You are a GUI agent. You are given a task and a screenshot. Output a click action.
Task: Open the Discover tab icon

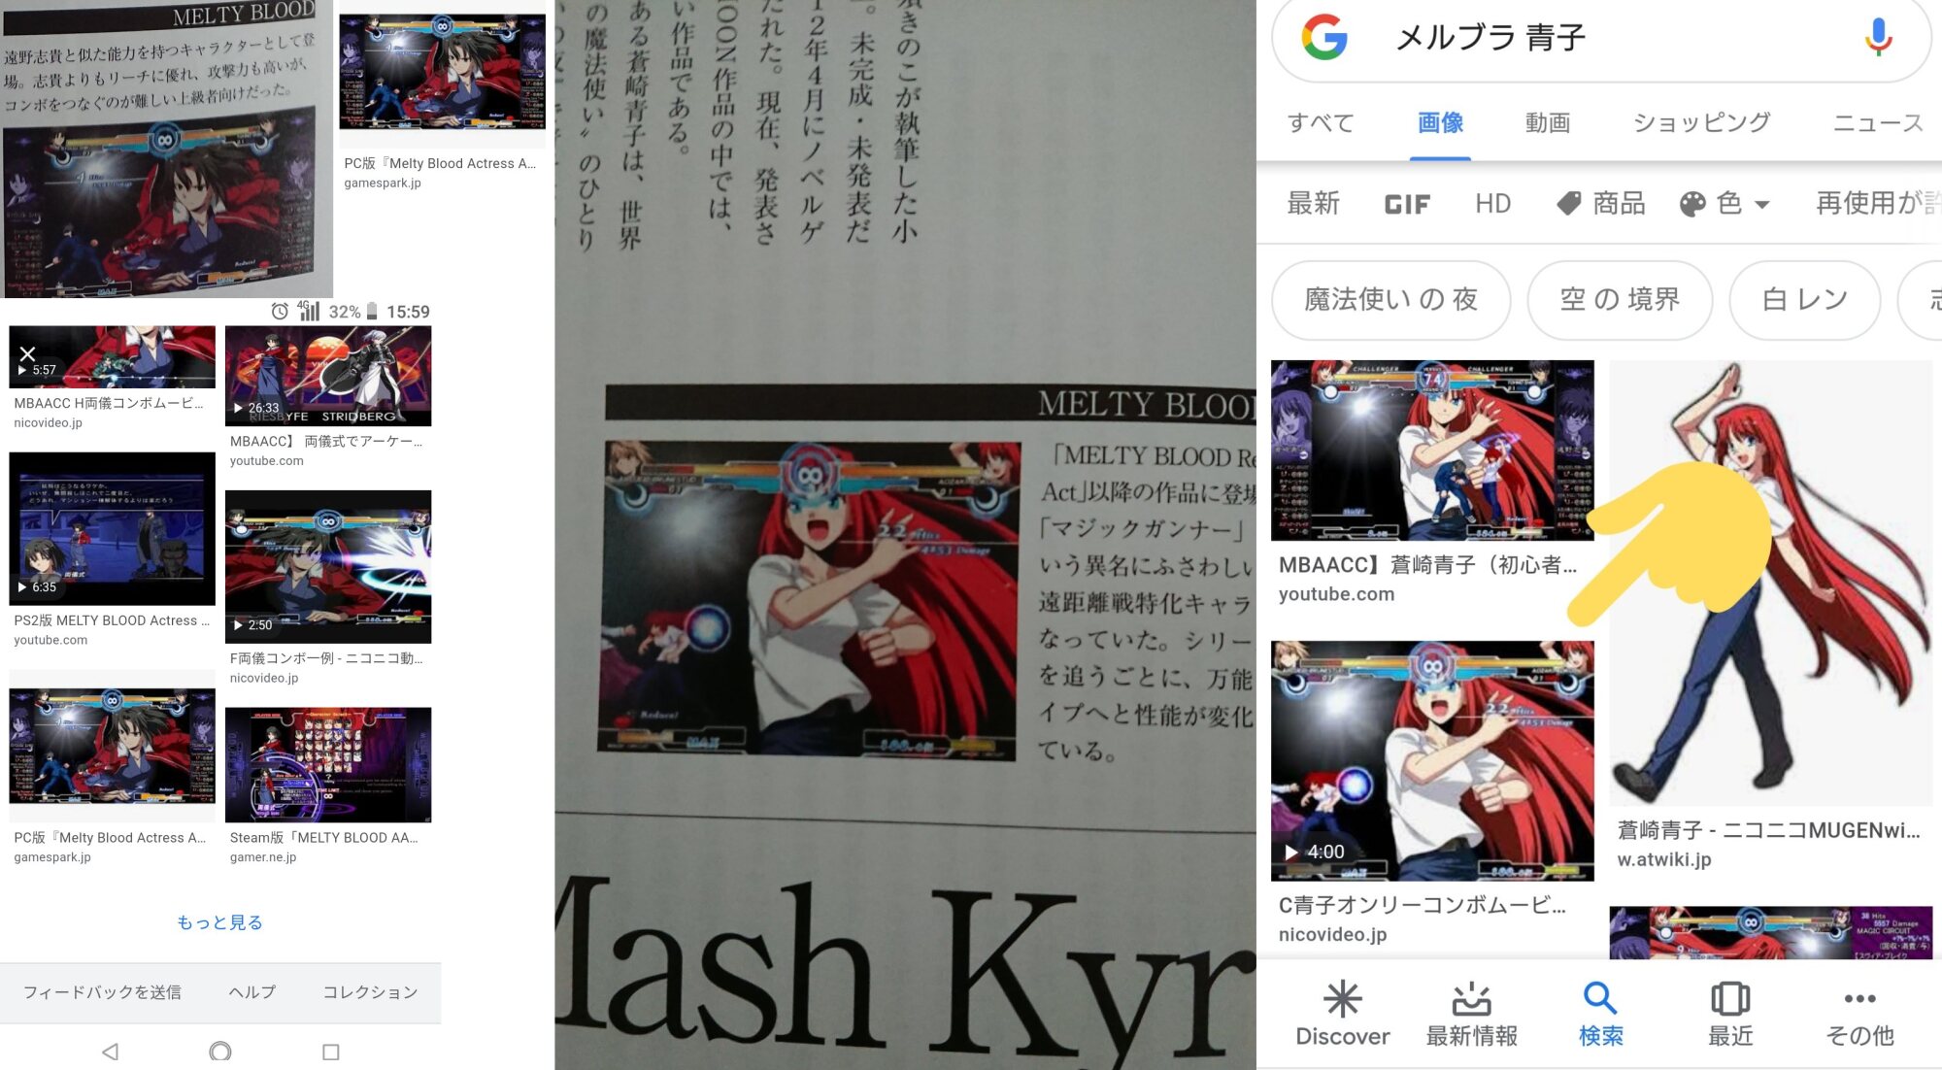click(1342, 1000)
